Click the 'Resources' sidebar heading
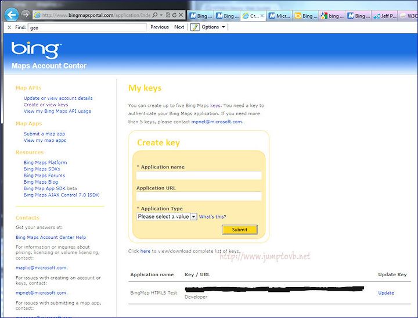The image size is (418, 318). (x=30, y=152)
